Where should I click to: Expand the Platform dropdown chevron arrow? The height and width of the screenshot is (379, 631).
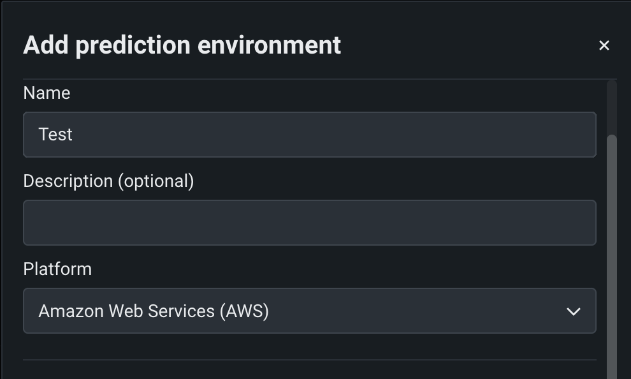pos(574,311)
